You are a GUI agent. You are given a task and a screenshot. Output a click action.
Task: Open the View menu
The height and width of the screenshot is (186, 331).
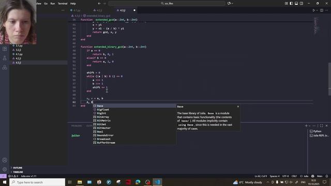[39, 4]
